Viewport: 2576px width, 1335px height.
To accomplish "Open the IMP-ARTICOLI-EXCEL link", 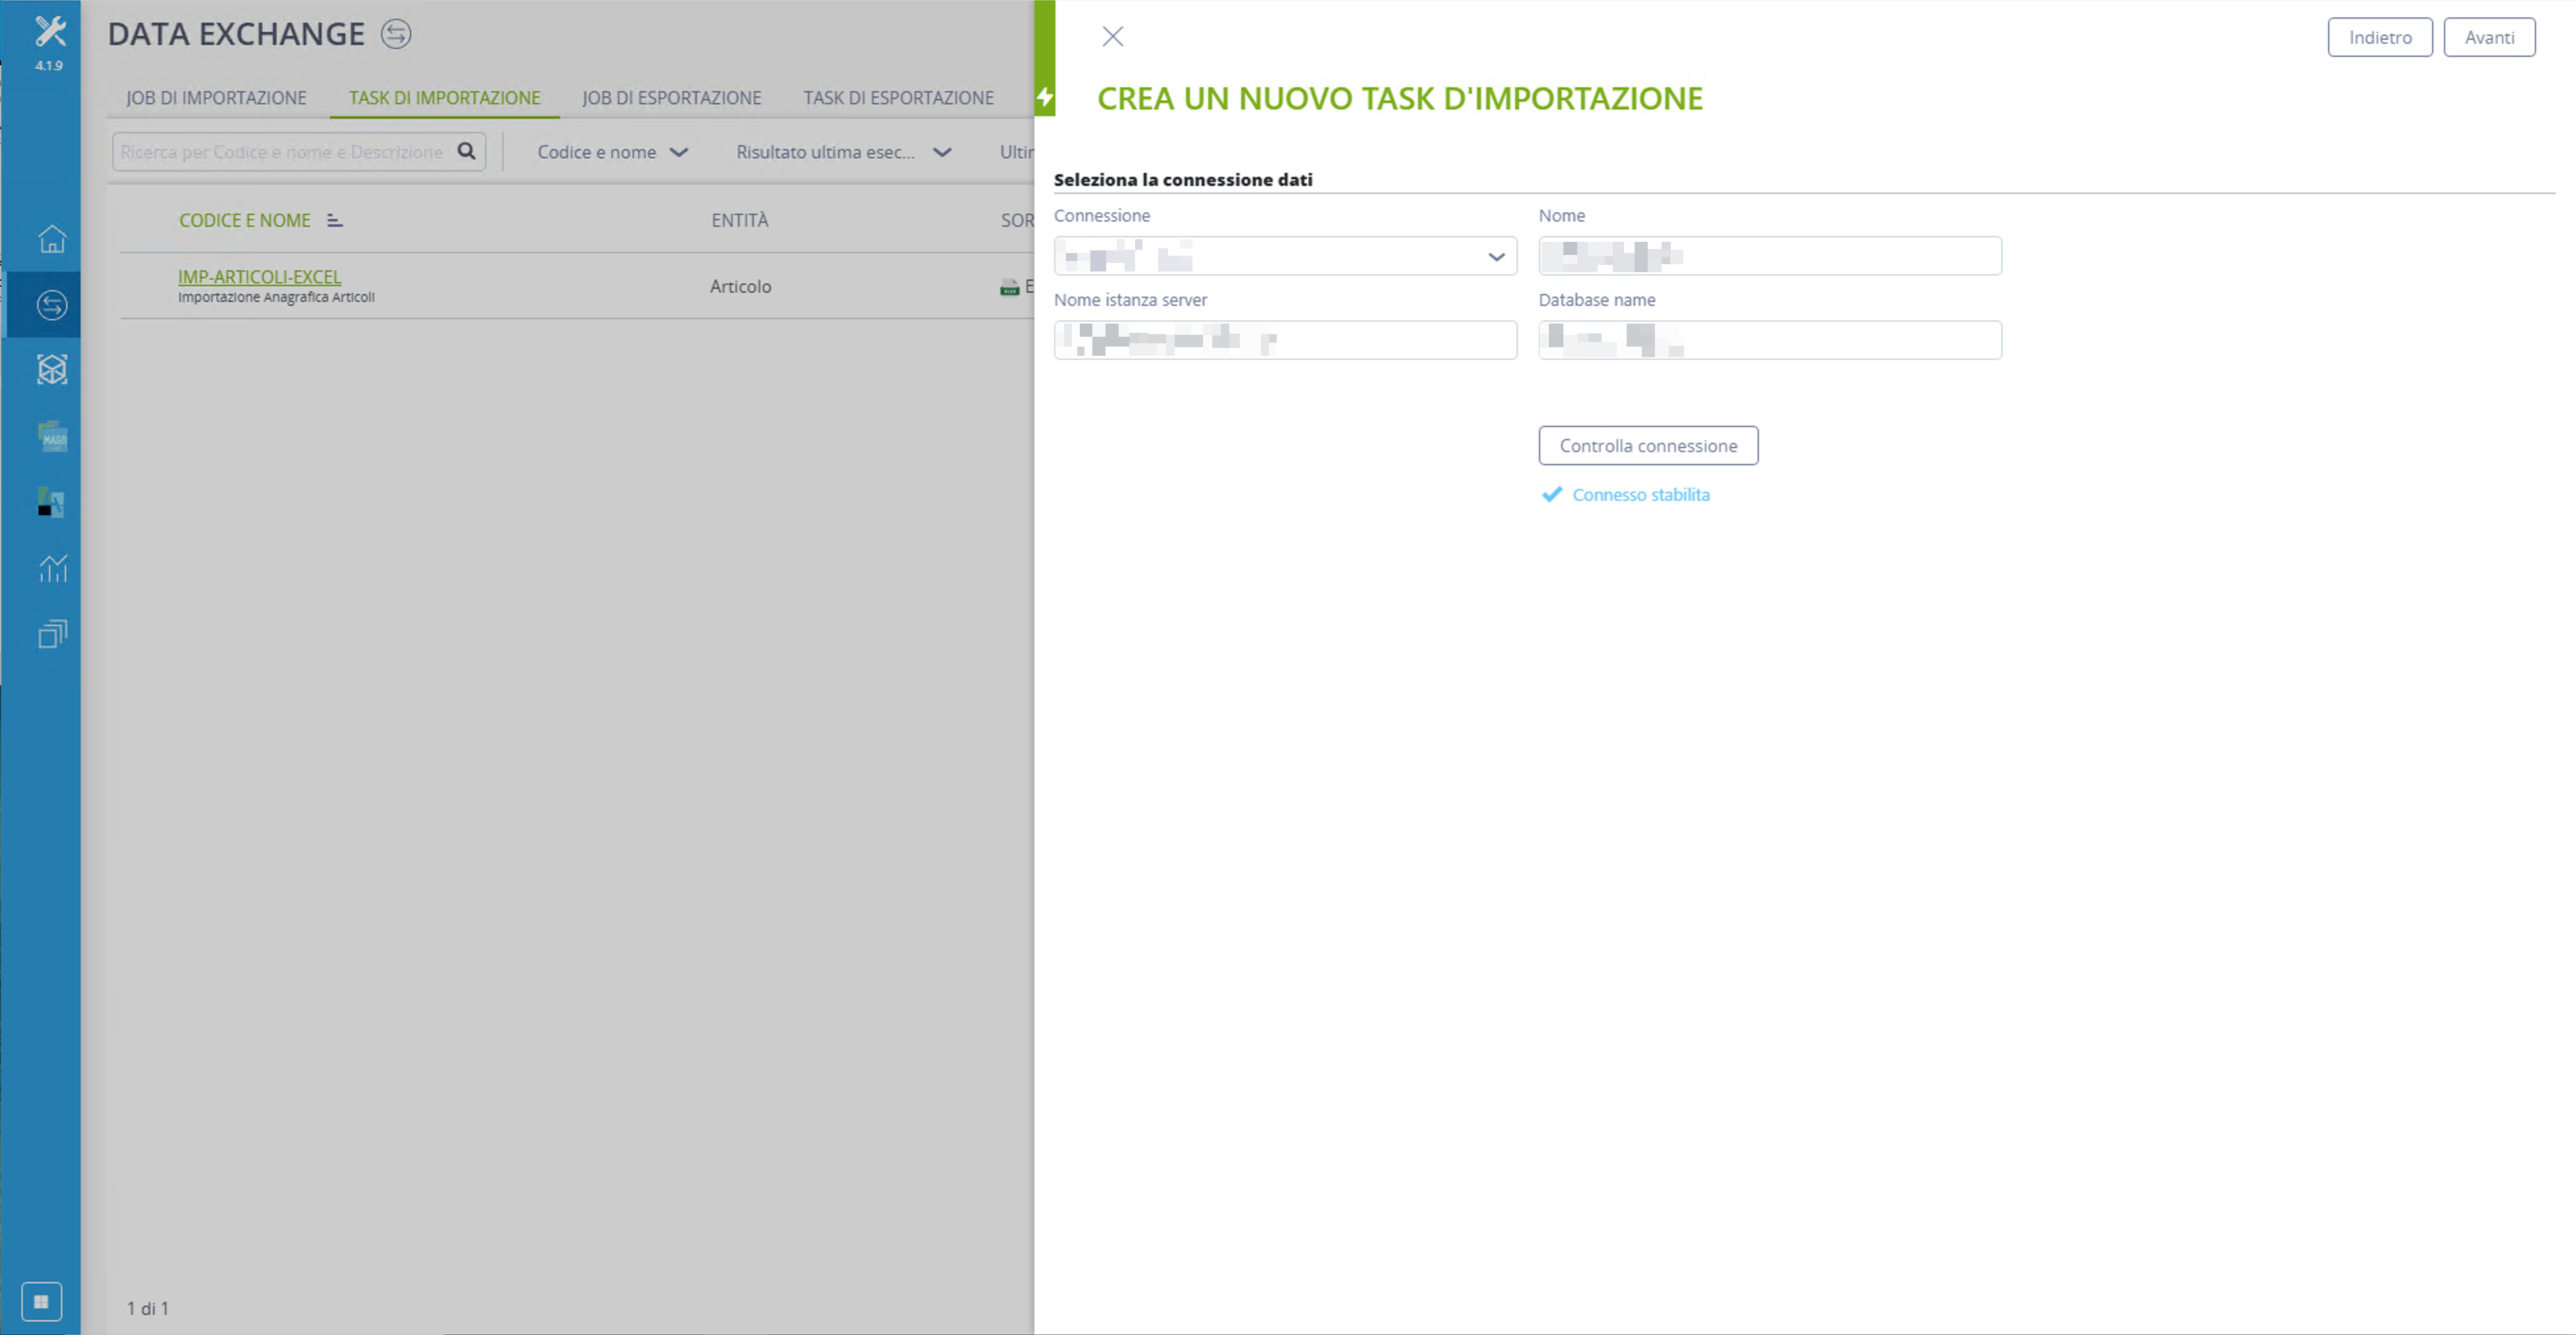I will point(259,276).
